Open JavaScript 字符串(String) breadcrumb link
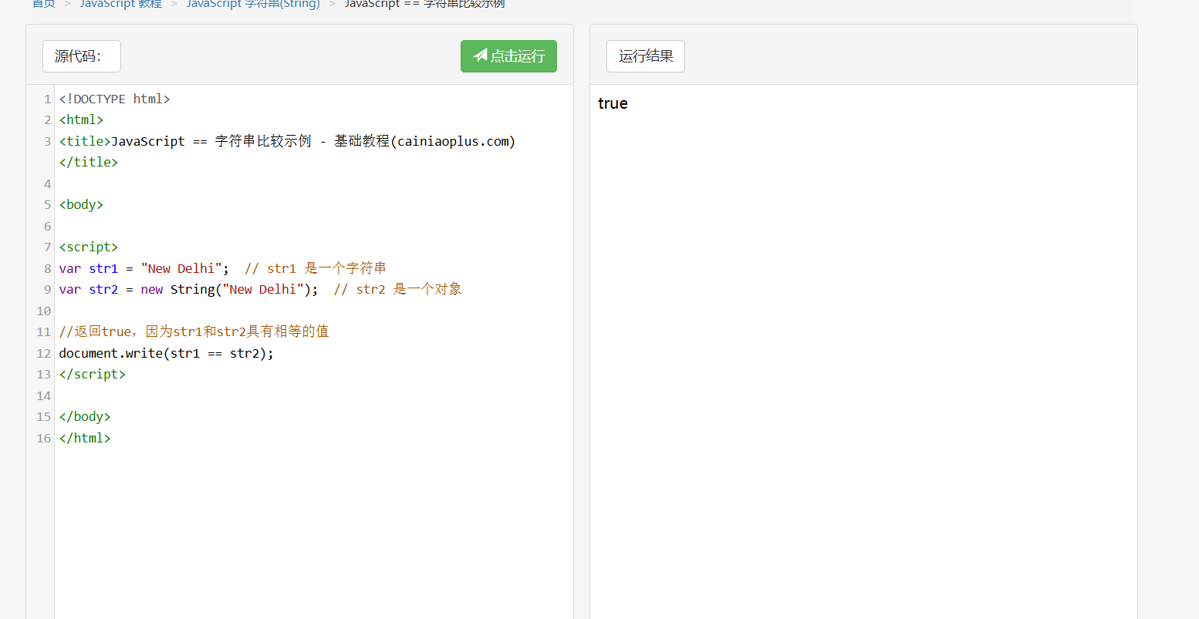1199x619 pixels. tap(253, 4)
